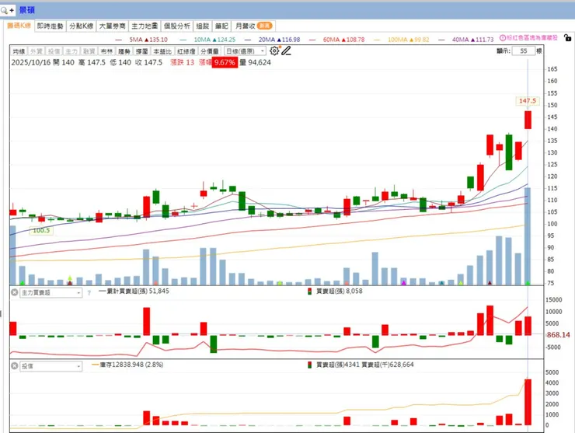575x433 pixels.
Task: Toggle the 布林 Bollinger bands button
Action: (x=106, y=51)
